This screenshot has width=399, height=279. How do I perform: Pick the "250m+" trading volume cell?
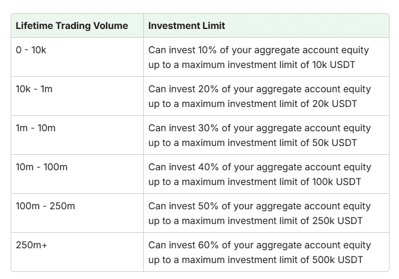(31, 245)
